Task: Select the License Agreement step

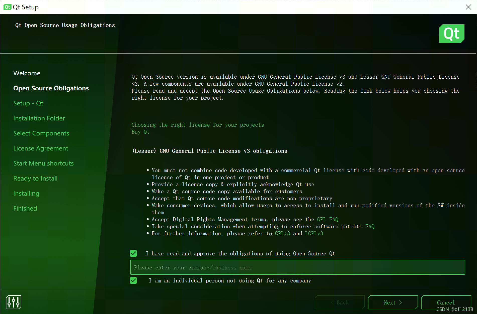Action: 41,148
